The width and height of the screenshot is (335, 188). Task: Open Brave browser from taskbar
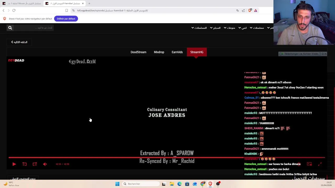210,184
